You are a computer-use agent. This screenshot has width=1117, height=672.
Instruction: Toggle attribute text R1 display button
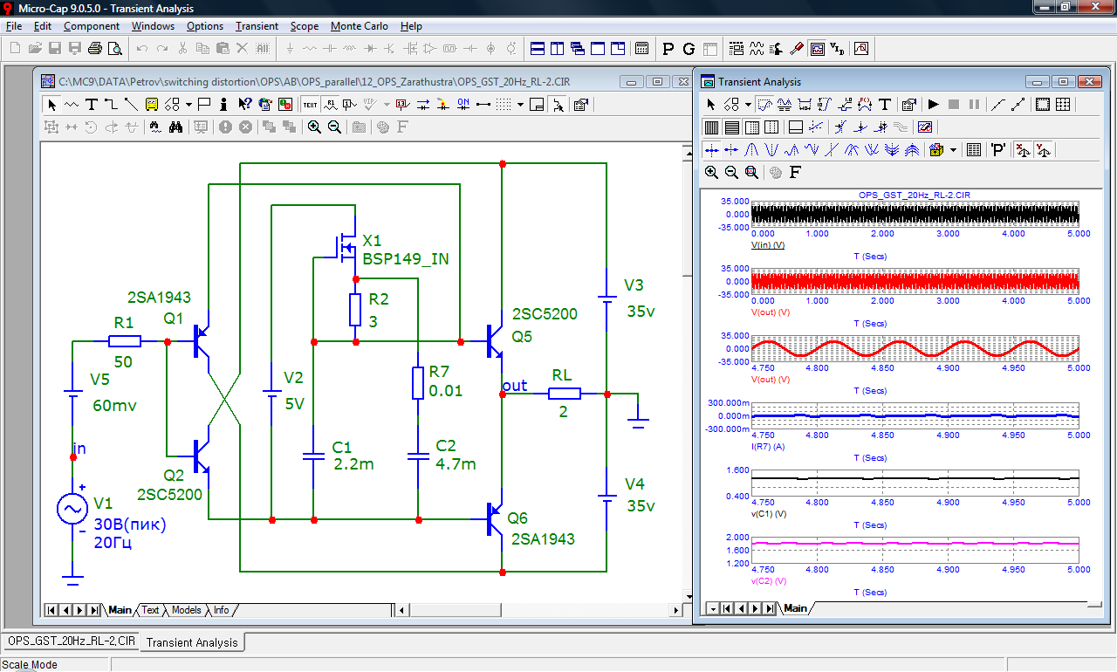(331, 105)
